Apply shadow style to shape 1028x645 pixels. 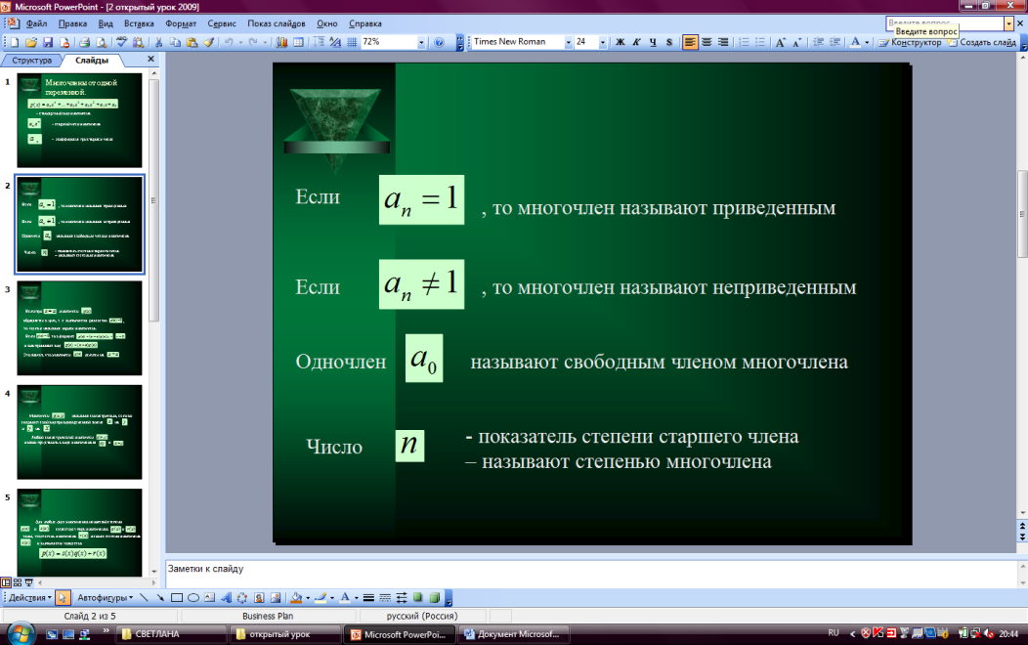(x=417, y=598)
